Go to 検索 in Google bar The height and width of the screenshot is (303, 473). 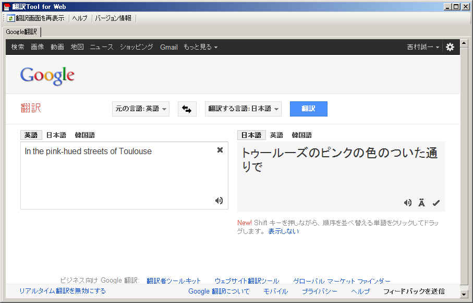pyautogui.click(x=18, y=47)
